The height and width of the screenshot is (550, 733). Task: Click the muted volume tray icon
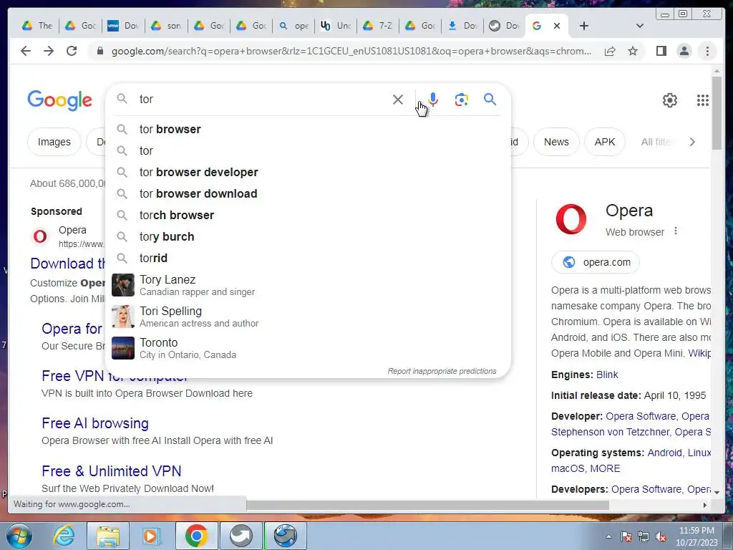coord(661,537)
